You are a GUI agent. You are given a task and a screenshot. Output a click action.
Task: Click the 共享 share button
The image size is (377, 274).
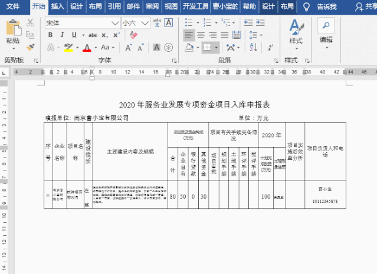[x=365, y=7]
